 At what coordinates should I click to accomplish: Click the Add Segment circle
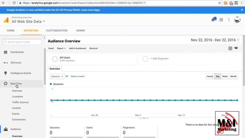(145, 59)
